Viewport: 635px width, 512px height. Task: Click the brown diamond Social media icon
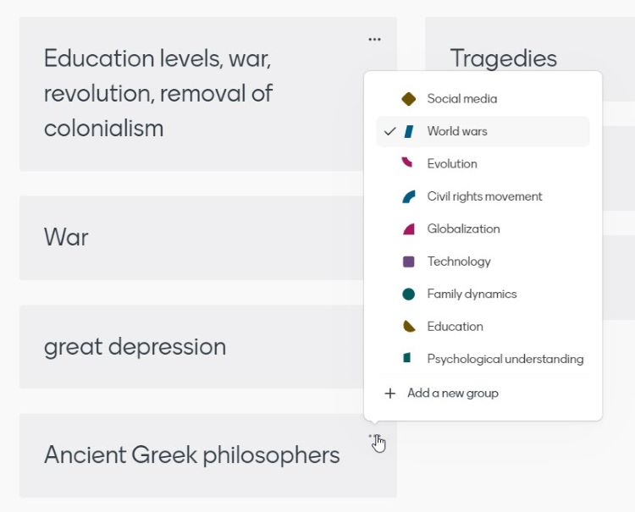click(409, 99)
